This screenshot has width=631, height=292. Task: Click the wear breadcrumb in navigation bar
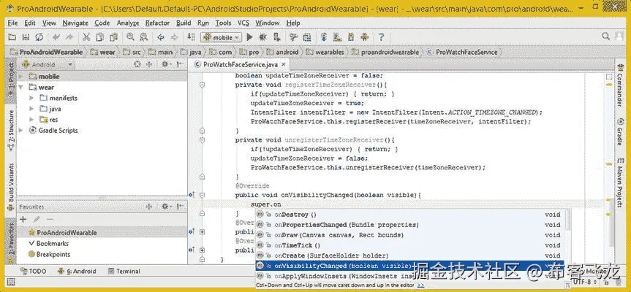103,53
